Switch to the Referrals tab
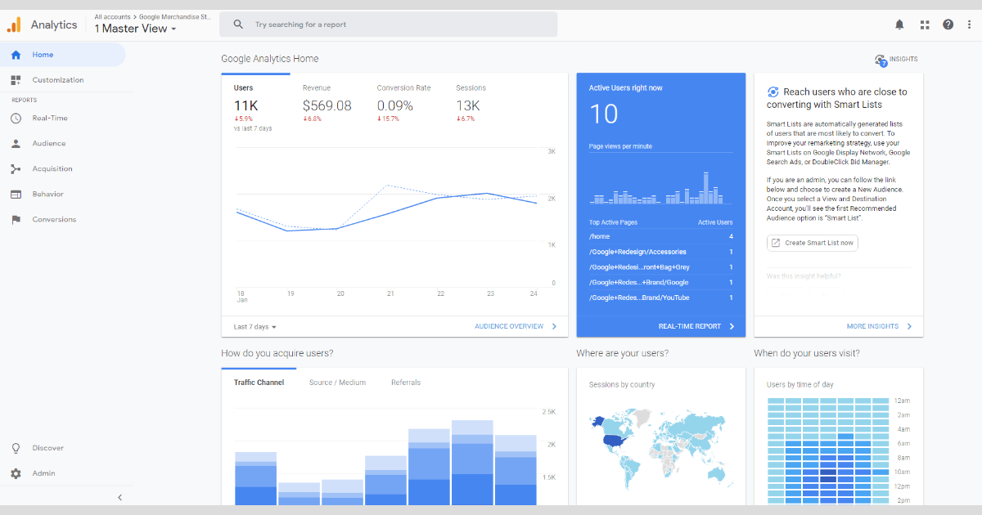 [406, 383]
